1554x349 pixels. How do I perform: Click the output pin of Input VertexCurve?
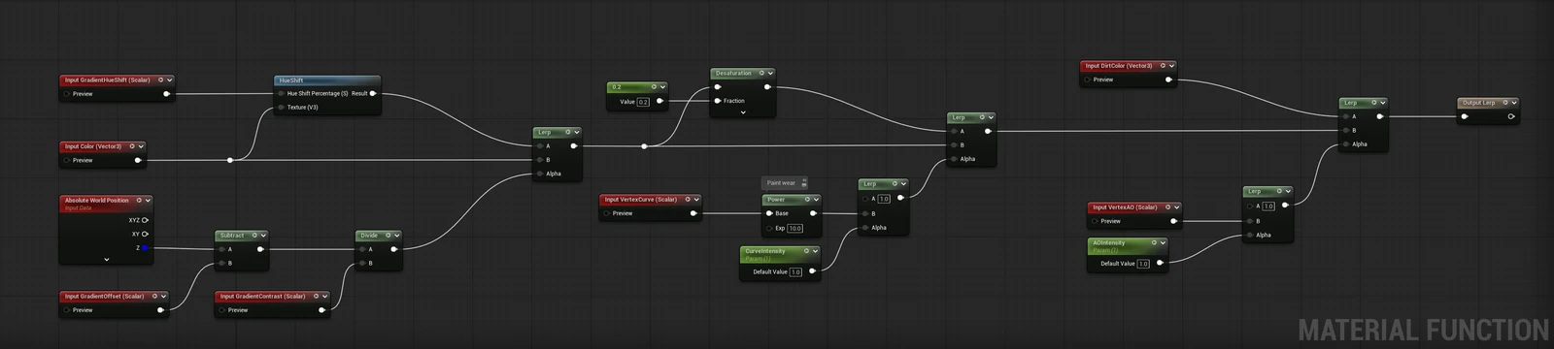pos(693,213)
